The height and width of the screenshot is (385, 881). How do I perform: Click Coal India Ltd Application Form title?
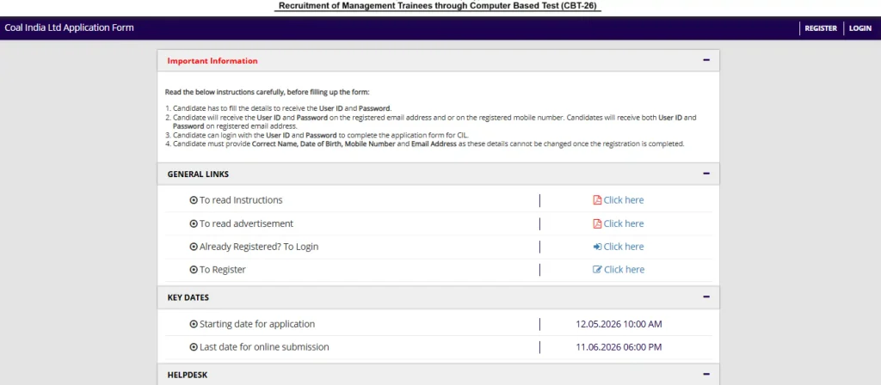[x=69, y=27]
